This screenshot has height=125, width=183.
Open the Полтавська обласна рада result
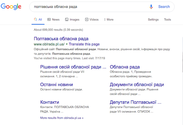click(61, 39)
